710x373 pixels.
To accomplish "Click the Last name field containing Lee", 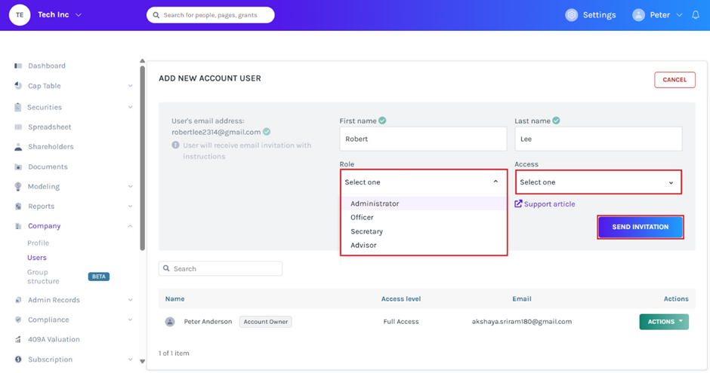I will pos(598,139).
